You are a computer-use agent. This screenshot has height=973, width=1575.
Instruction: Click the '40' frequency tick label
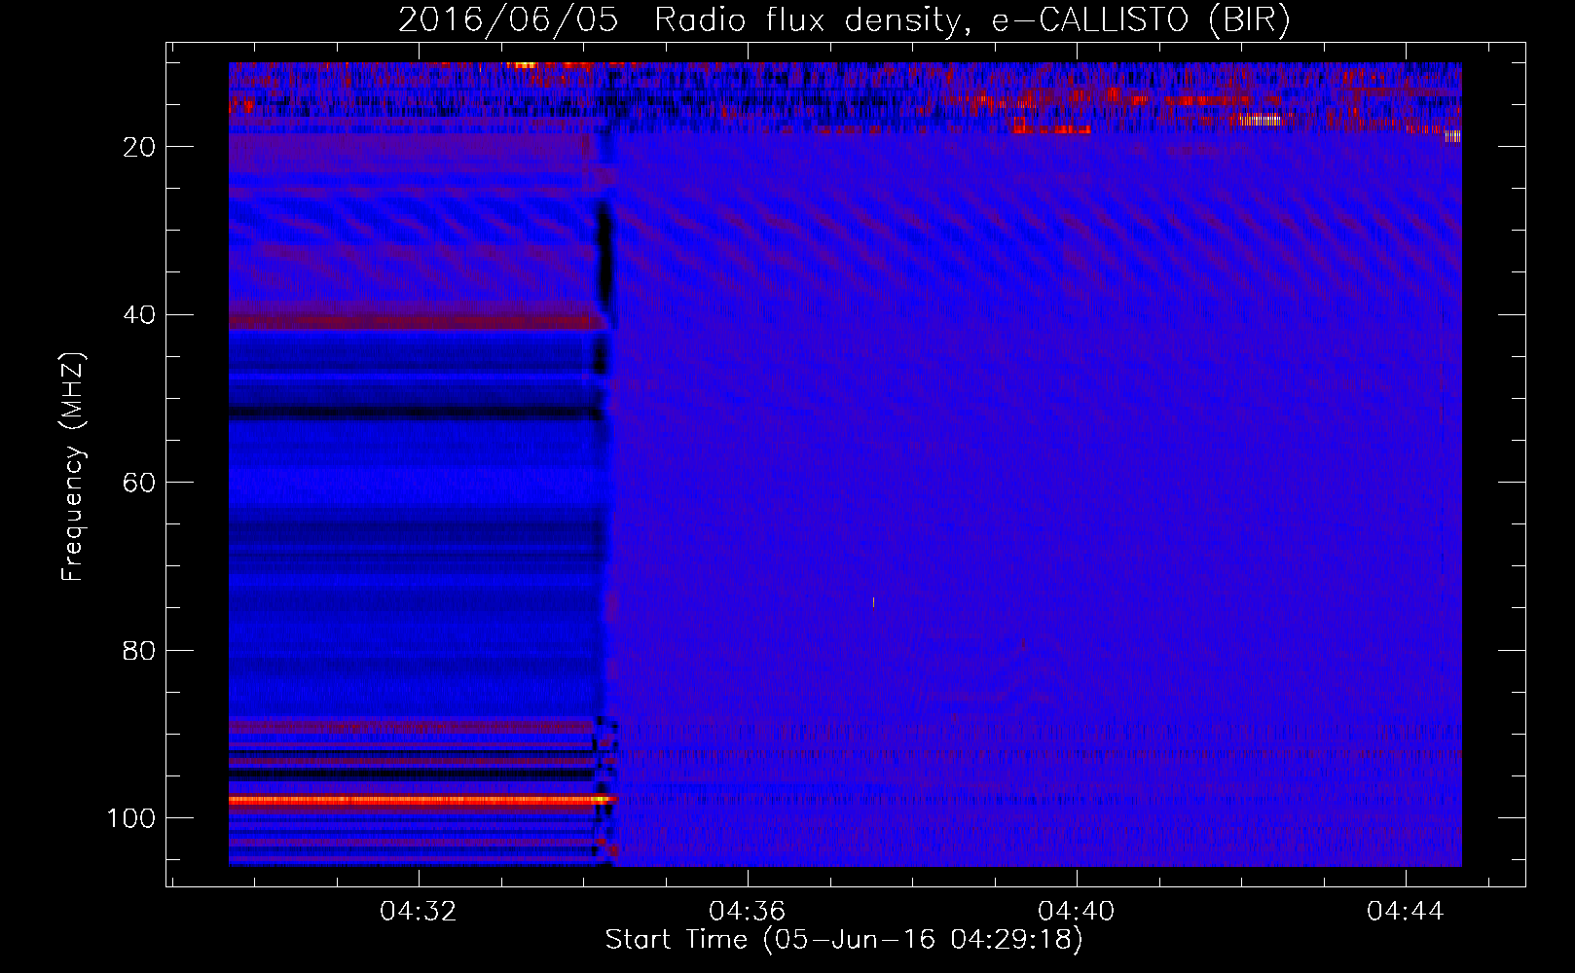pyautogui.click(x=139, y=315)
